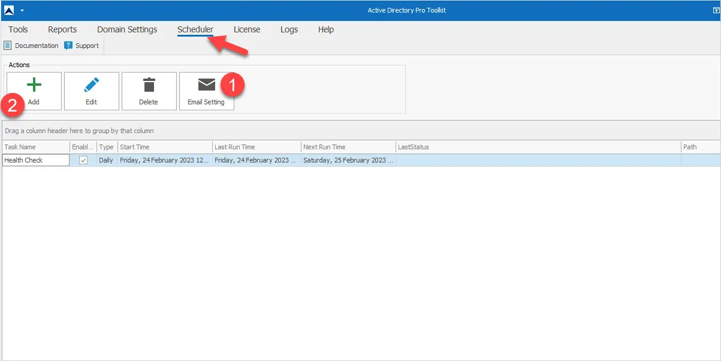Screen dimensions: 721x361
Task: Sort by Enabled column header
Action: pos(83,147)
